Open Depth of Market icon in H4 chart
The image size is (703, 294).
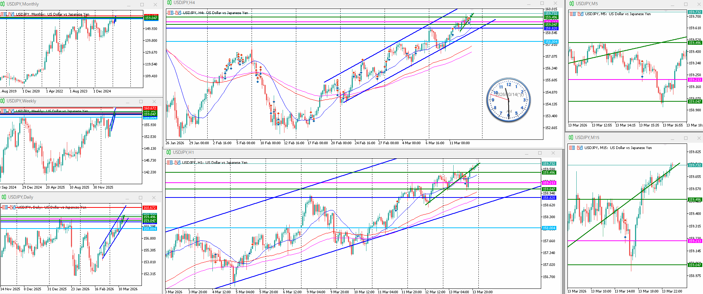pyautogui.click(x=170, y=13)
